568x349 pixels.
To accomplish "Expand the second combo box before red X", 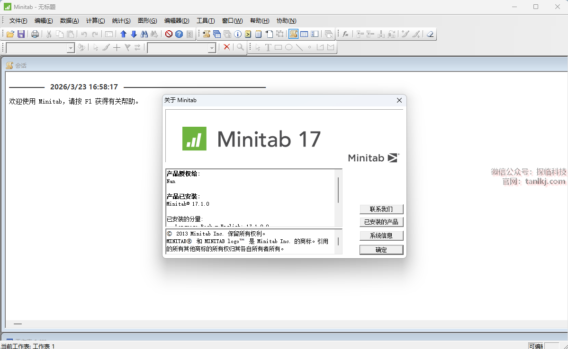I will pos(212,48).
